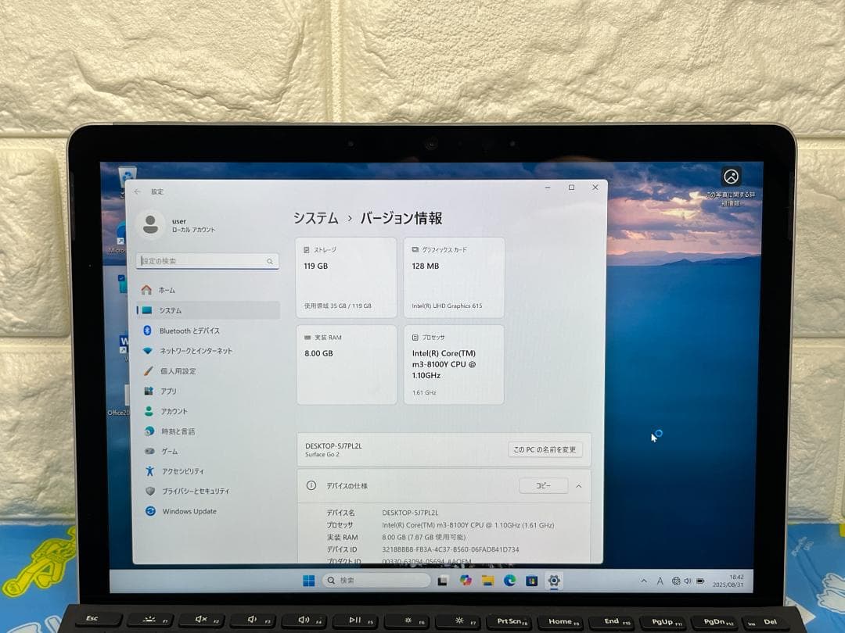Collapse the デバイスの仕様 section
This screenshot has height=633, width=845.
(579, 485)
